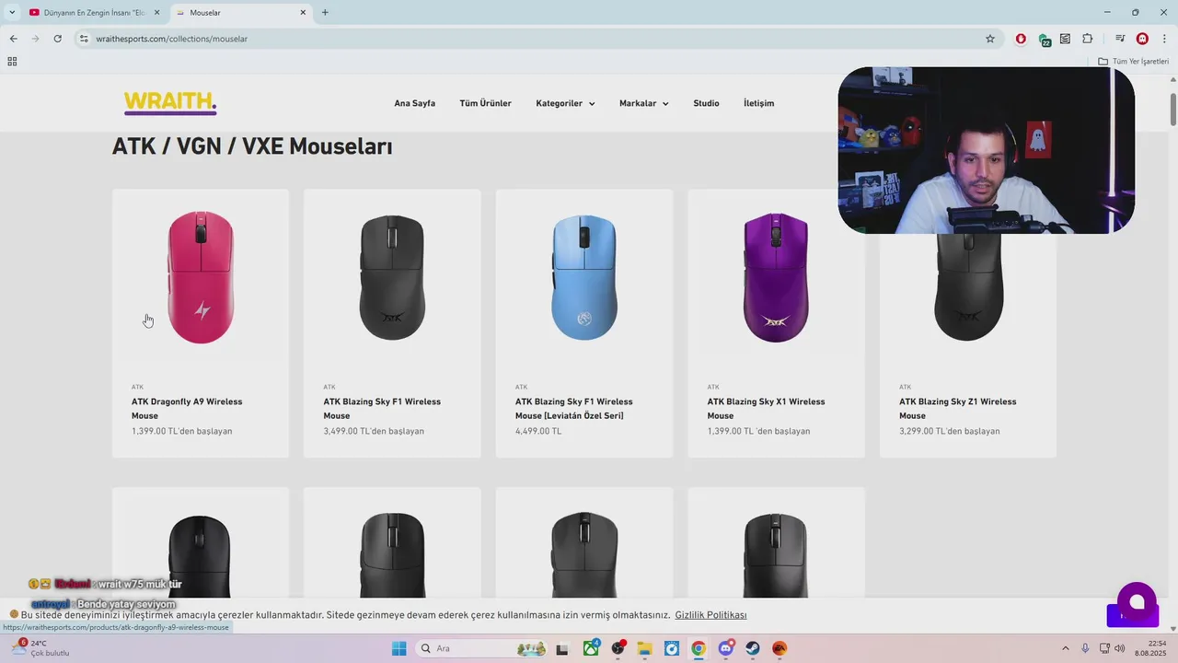The height and width of the screenshot is (663, 1178).
Task: Open the Tüm Yer İşaretleri bookmarks folder
Action: click(1134, 62)
